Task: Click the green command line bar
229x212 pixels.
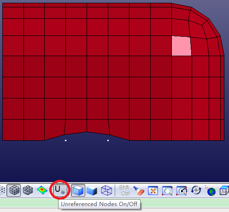Action: [x=114, y=203]
